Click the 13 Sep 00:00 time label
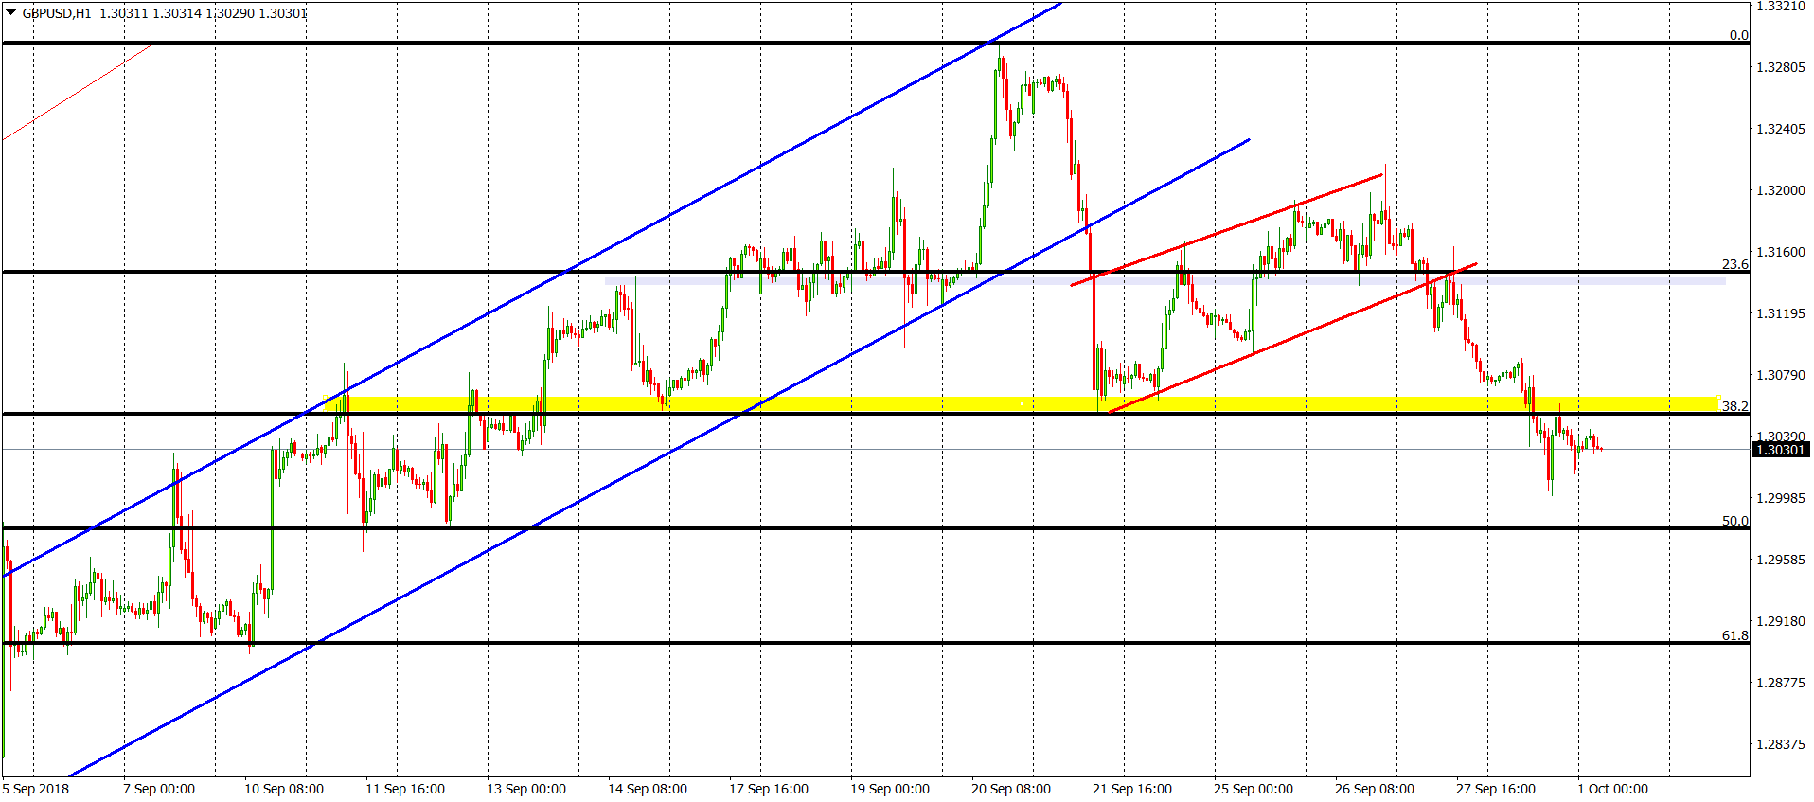Image resolution: width=1814 pixels, height=802 pixels. coord(526,789)
